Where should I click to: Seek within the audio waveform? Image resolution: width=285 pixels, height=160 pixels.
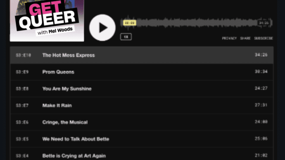coord(196,23)
